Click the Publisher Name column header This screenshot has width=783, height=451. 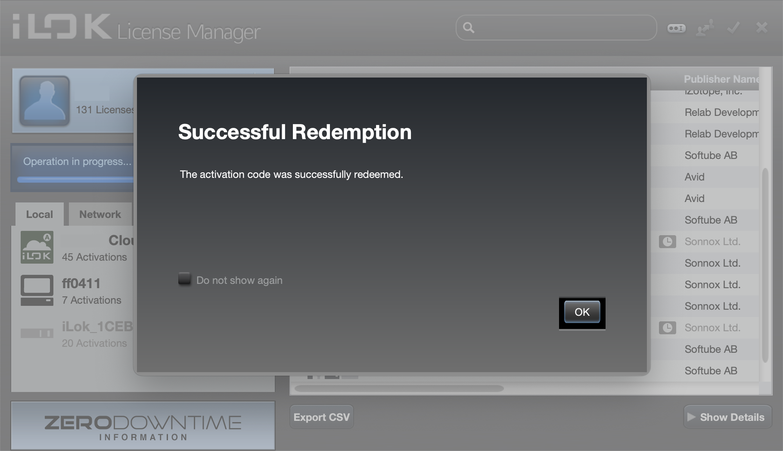[721, 79]
